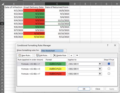Screen dimensions: 120x93
Task: Click the Applies to field of the red rule
Action: (83, 74)
